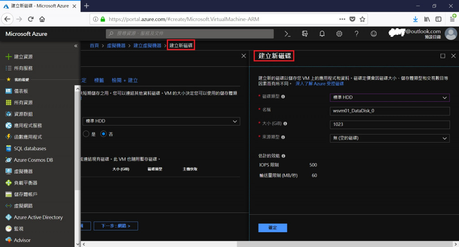This screenshot has width=459, height=247.
Task: Open Azure Active Directory icon
Action: click(x=9, y=217)
